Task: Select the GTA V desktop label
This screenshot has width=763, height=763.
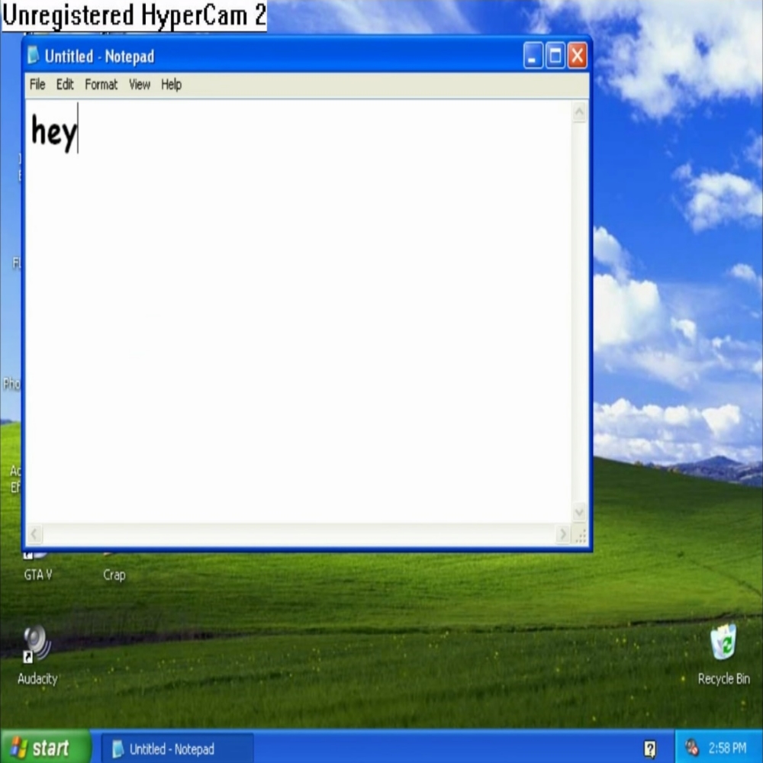Action: [38, 575]
